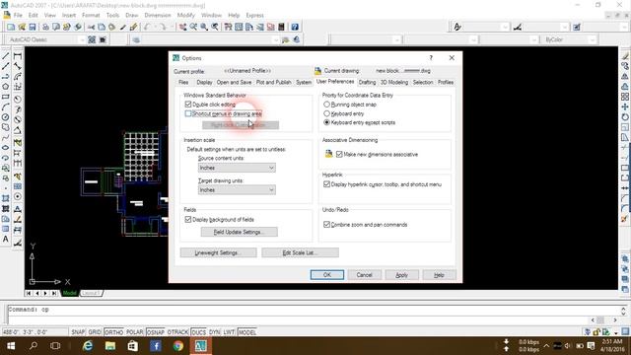This screenshot has height=355, width=631.
Task: Click the Pan Realtime toolbar icon
Action: pyautogui.click(x=183, y=27)
